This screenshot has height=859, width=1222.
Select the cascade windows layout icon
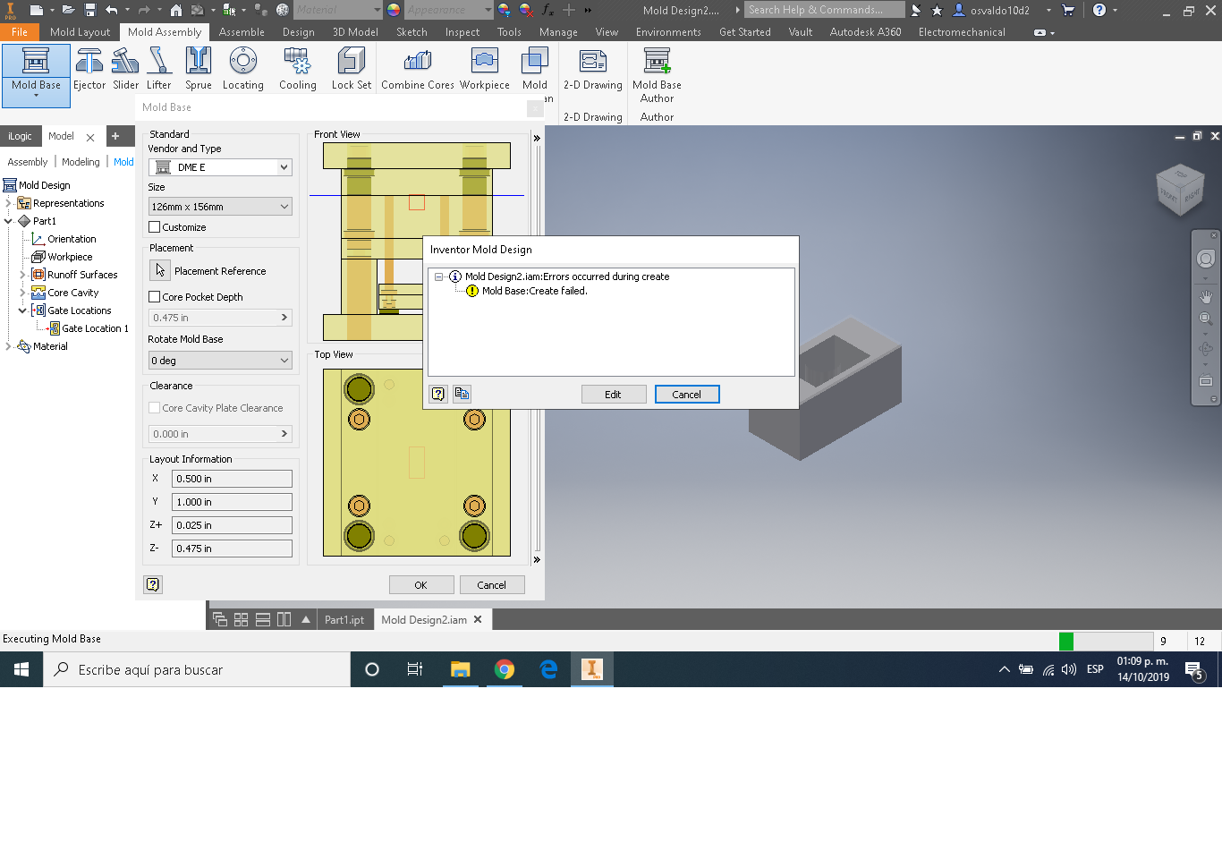click(x=220, y=619)
